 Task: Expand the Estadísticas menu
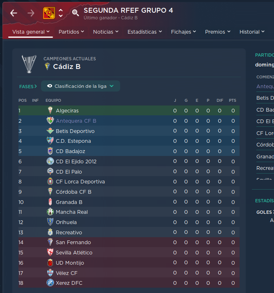click(144, 32)
